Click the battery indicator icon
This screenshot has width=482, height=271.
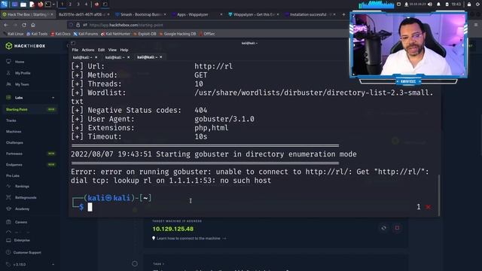[x=447, y=5]
